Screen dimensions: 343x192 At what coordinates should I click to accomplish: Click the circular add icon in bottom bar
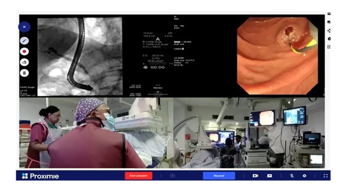pos(173,176)
